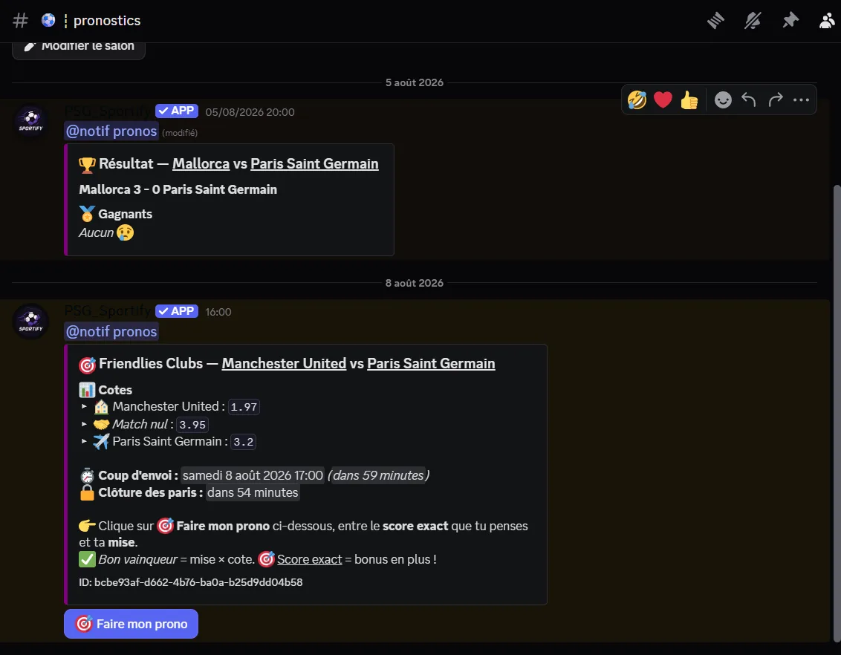Viewport: 841px width, 655px height.
Task: React with the thumbs up emoji
Action: 689,100
